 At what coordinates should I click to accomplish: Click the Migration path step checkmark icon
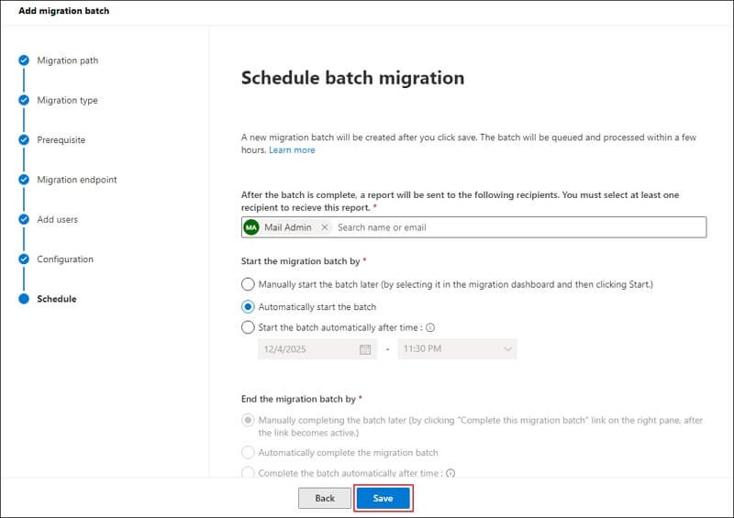click(24, 61)
